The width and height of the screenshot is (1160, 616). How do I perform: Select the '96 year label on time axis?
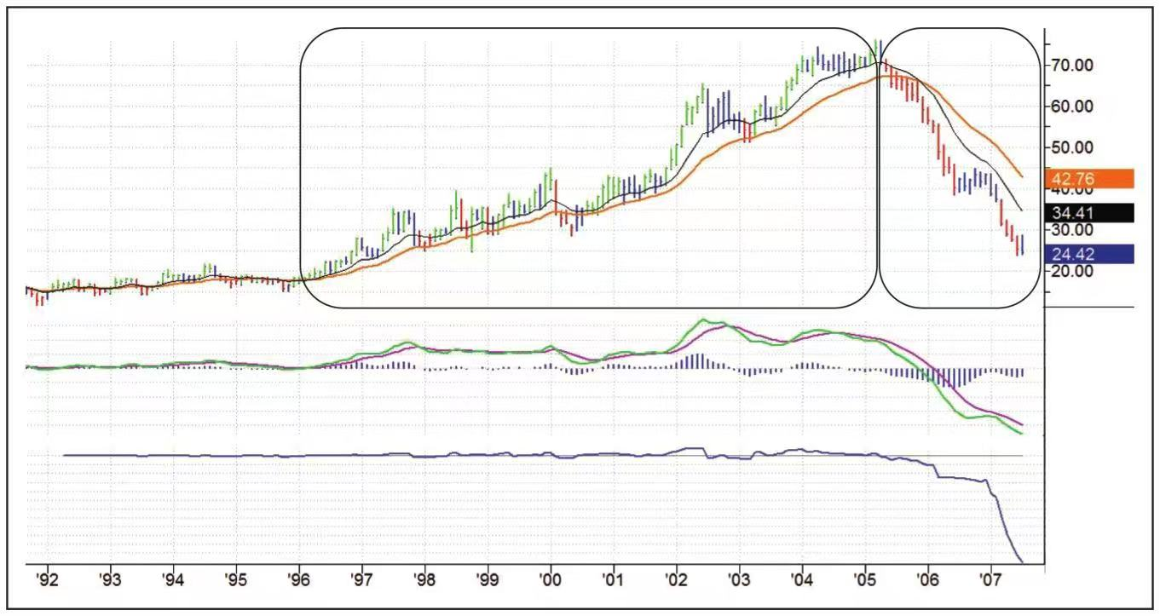coord(298,581)
